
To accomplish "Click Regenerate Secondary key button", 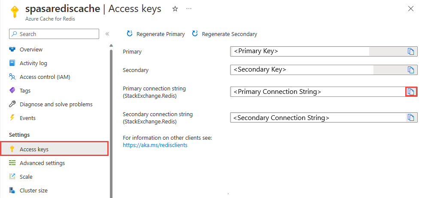I will 225,34.
